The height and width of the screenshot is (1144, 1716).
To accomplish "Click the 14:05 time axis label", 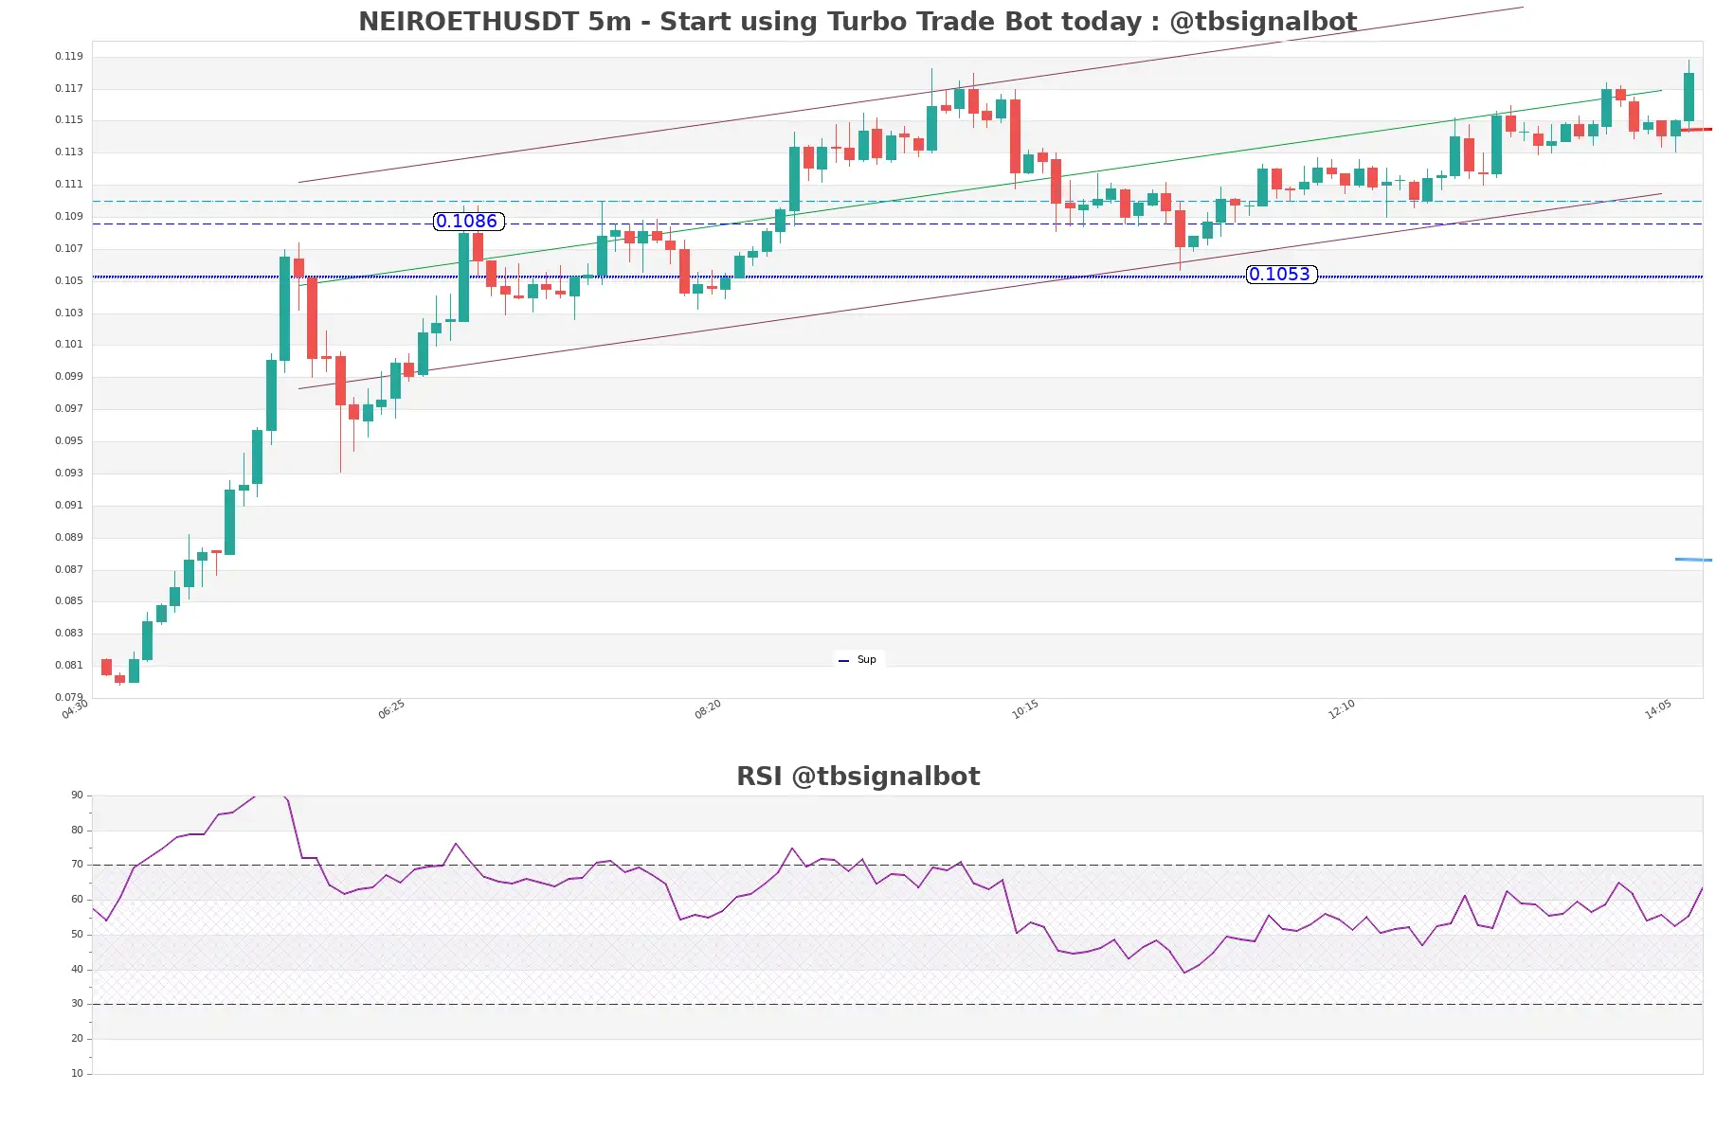I will tap(1658, 709).
